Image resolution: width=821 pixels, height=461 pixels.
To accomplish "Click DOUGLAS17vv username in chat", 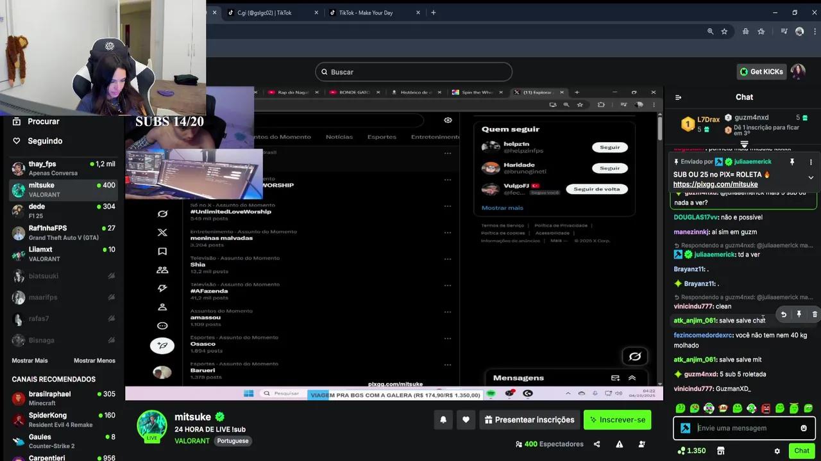I will (x=696, y=218).
